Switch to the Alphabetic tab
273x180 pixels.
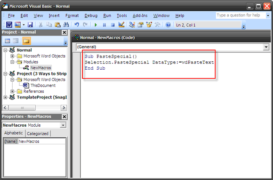click(x=13, y=133)
